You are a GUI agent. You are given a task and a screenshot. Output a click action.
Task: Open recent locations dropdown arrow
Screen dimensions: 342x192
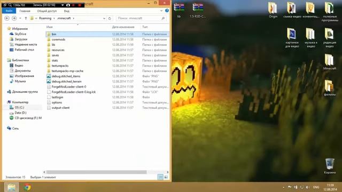20,18
